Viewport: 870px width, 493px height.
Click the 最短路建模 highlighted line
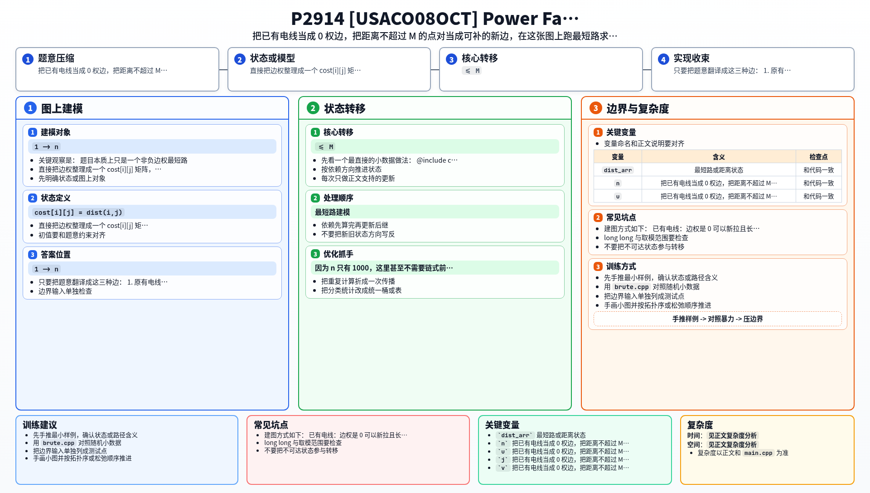click(435, 212)
